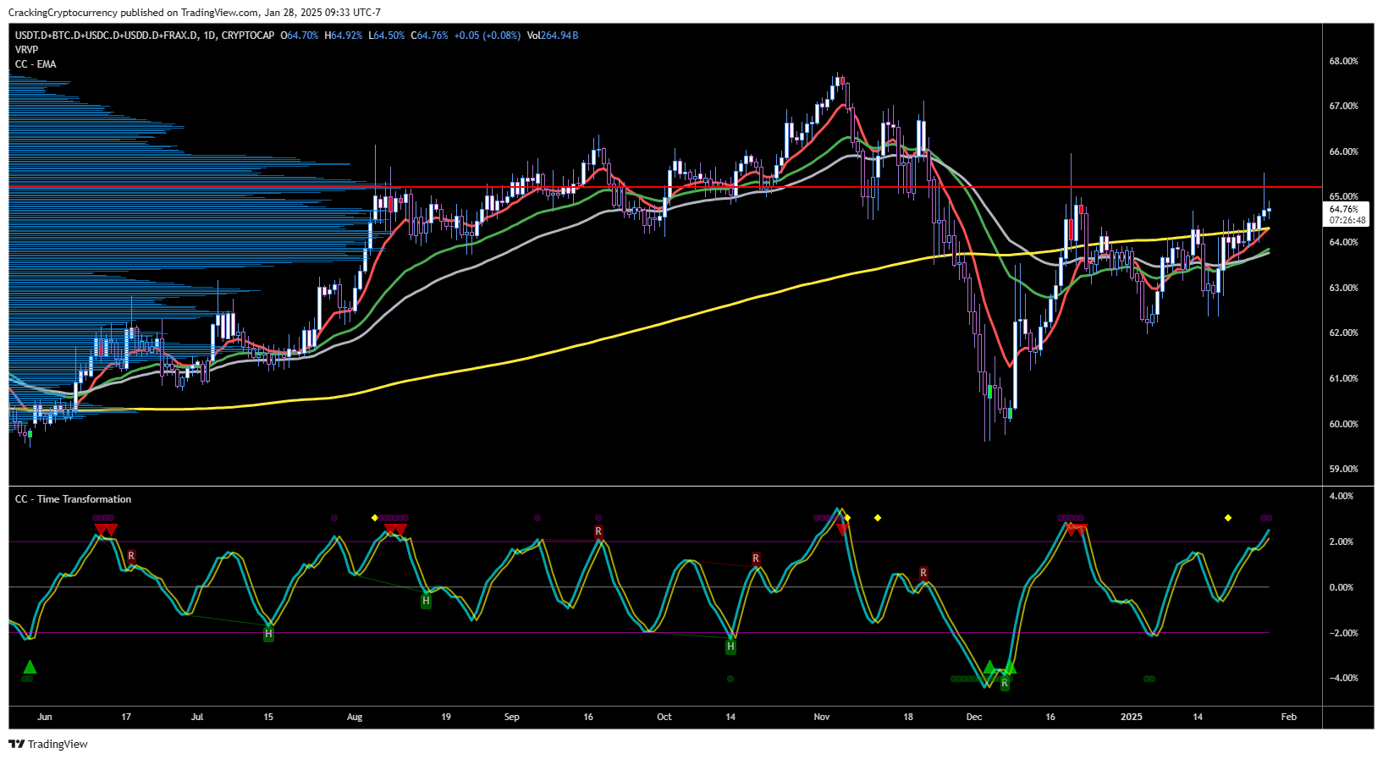Click the Nov date on time axis
1383x759 pixels.
click(822, 717)
